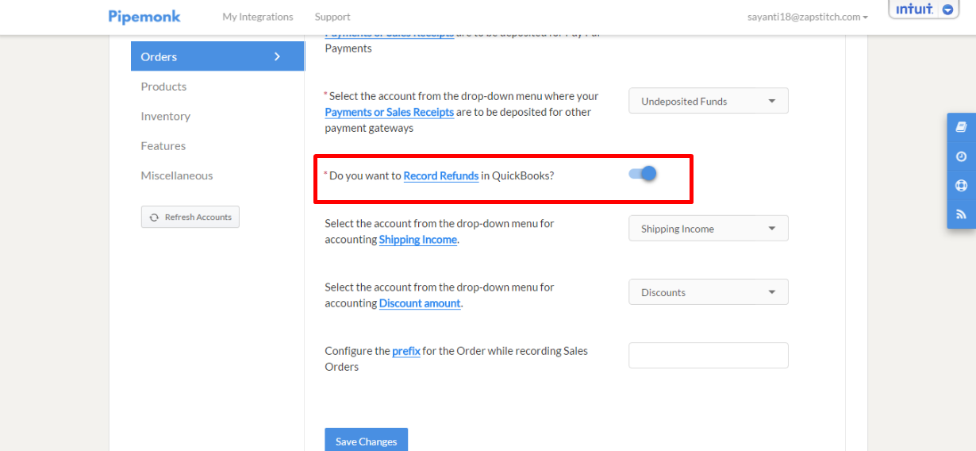The image size is (976, 451).
Task: Open the Discount amount link
Action: click(x=420, y=303)
